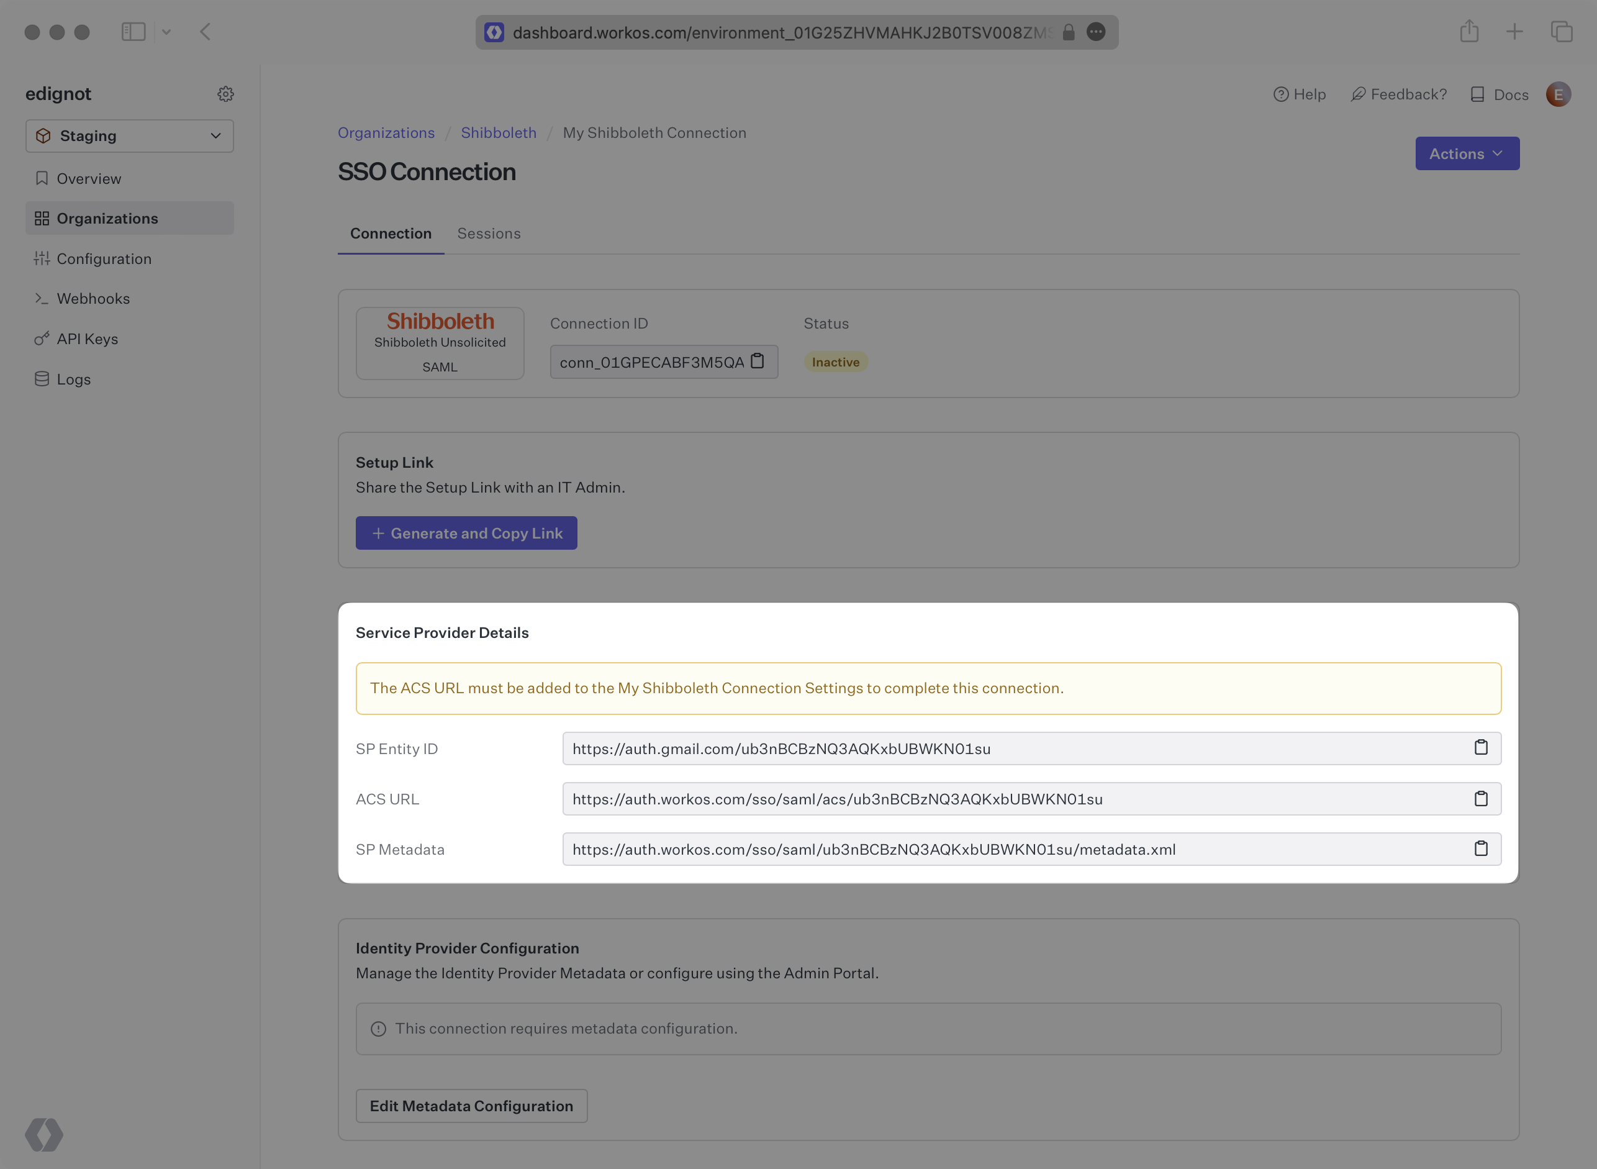
Task: Toggle the browser sidebar
Action: [133, 31]
